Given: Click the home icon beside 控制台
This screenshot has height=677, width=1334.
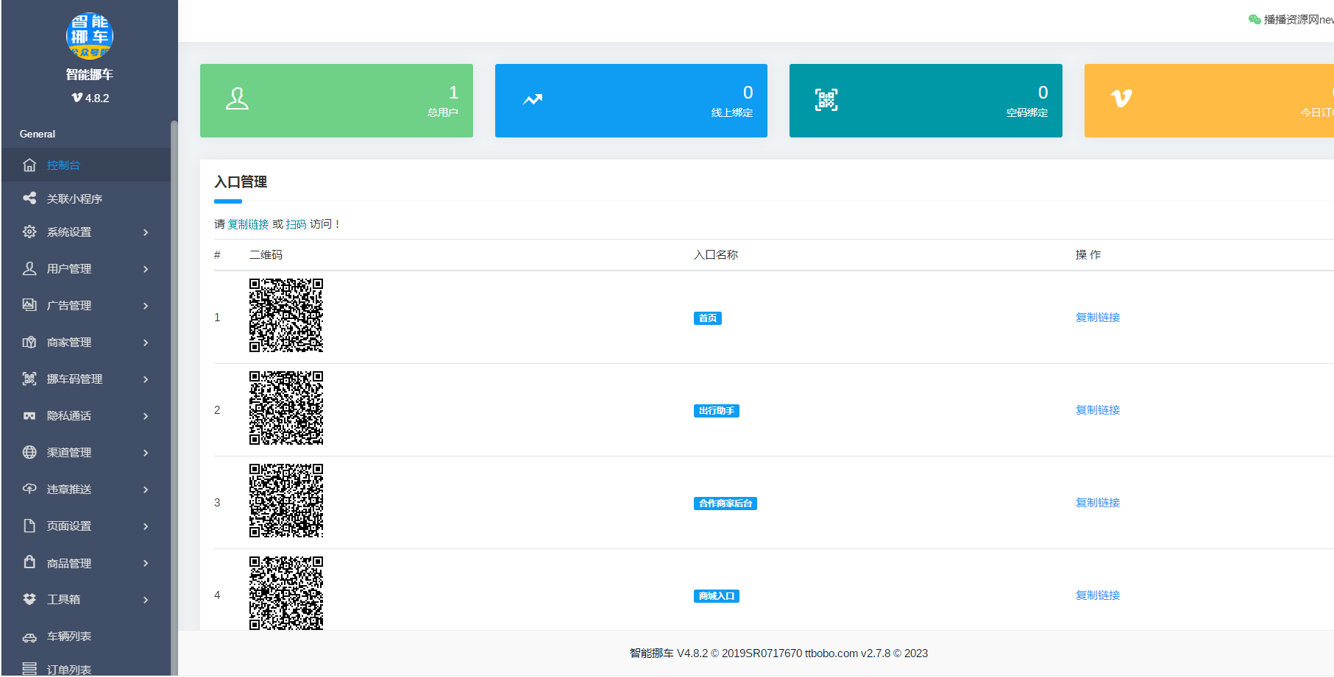Looking at the screenshot, I should (29, 165).
